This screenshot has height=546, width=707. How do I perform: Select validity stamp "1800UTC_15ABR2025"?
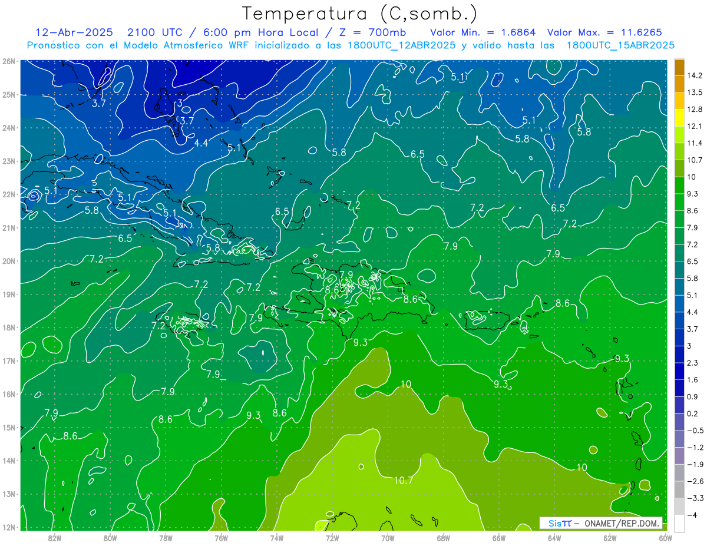tap(620, 45)
